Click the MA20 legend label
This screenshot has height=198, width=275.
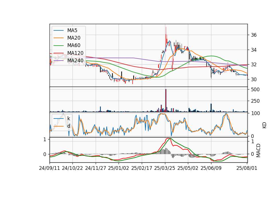(74, 38)
